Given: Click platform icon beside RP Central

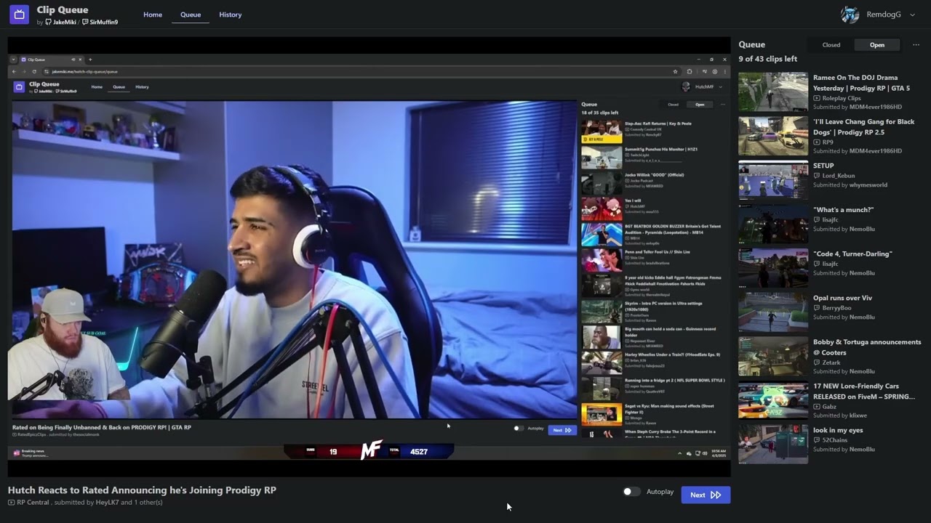Looking at the screenshot, I should click(11, 502).
